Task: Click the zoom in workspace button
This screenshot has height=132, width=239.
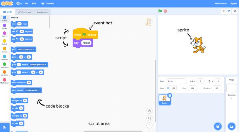Action: click(149, 111)
